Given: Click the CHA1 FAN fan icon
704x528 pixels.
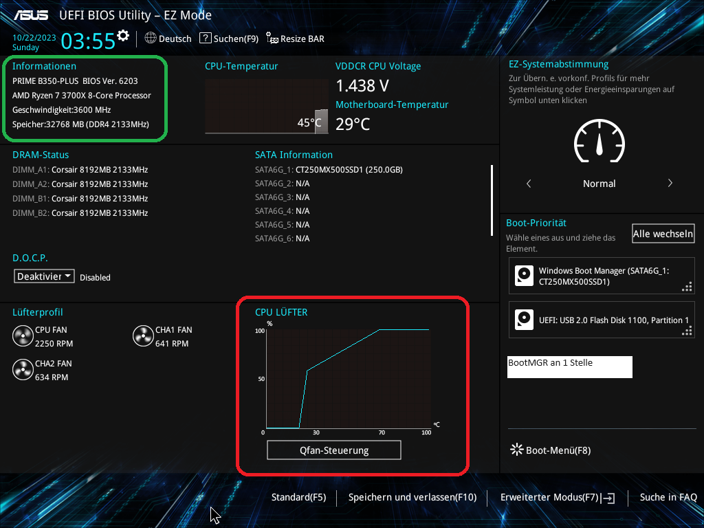Looking at the screenshot, I should click(x=143, y=336).
